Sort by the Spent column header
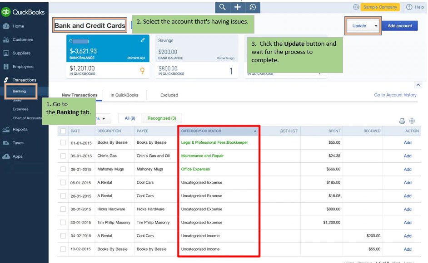The height and width of the screenshot is (263, 428). click(334, 131)
